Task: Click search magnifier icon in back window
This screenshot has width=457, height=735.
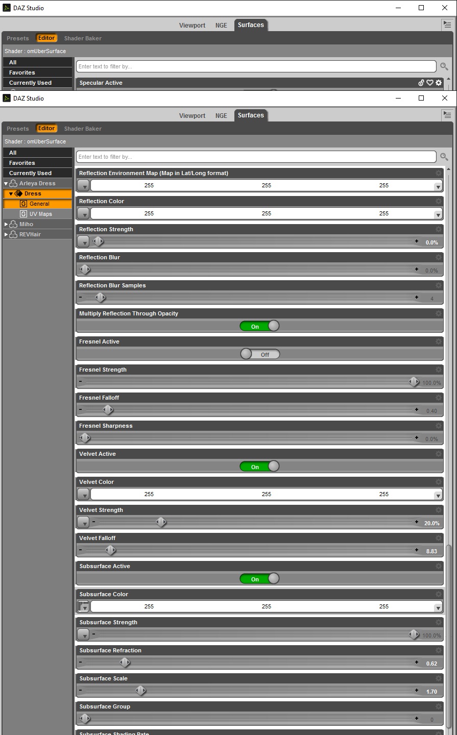Action: click(x=444, y=67)
